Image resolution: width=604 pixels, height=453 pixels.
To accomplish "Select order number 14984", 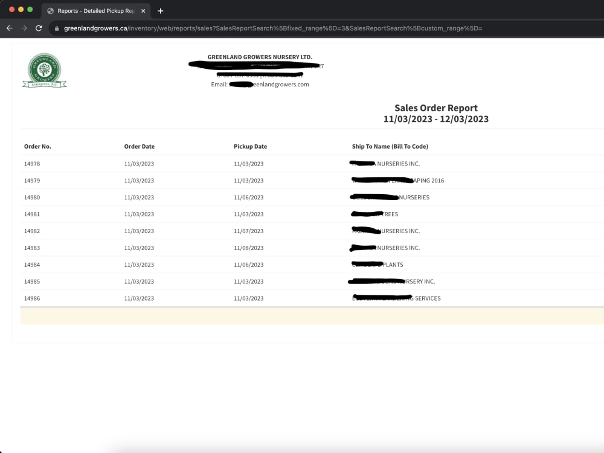I will pos(32,265).
